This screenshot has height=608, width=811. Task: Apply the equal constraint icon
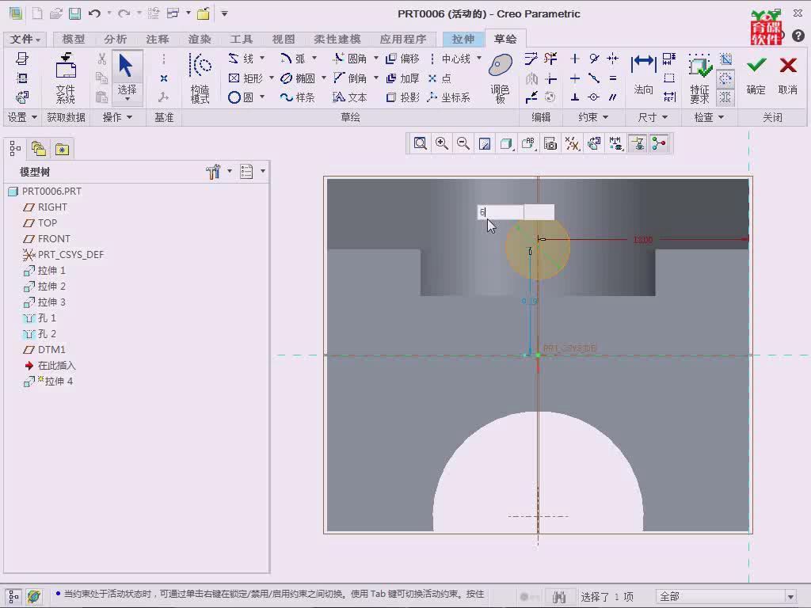click(613, 78)
